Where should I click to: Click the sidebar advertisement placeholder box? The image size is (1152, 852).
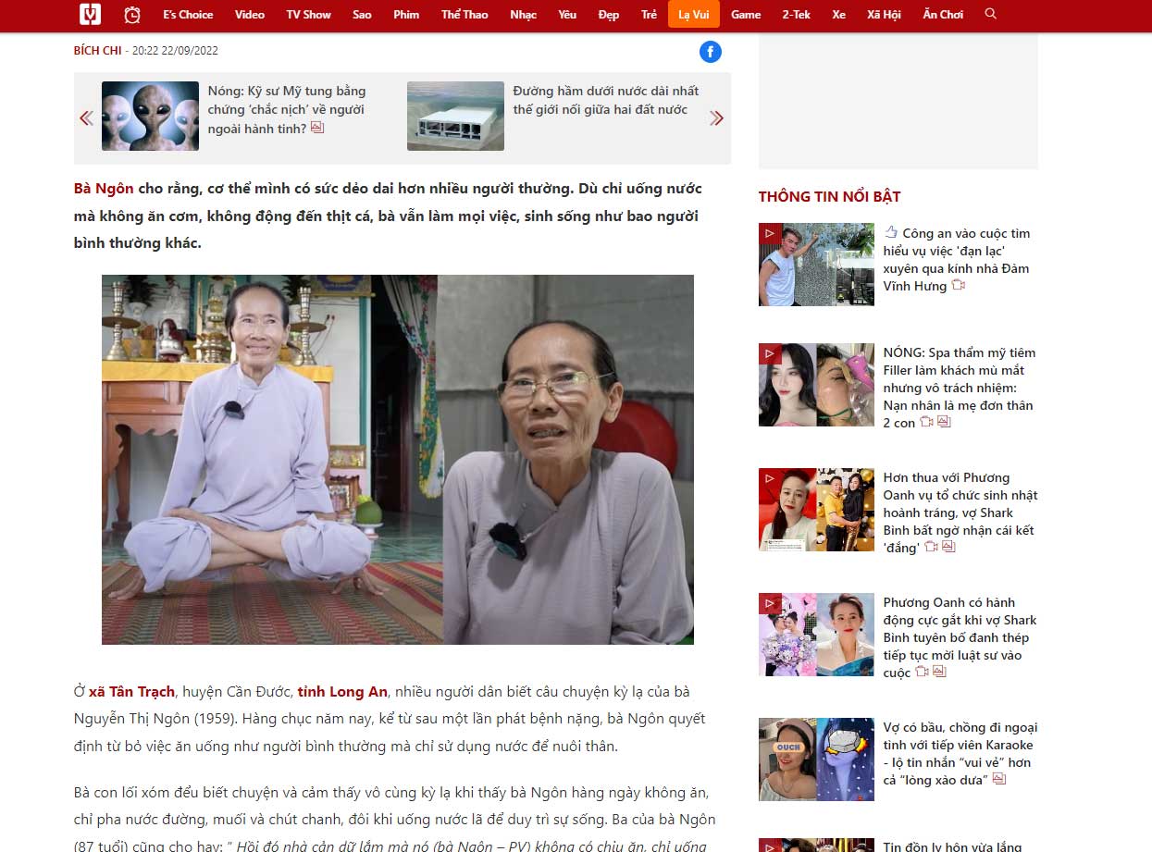pos(898,101)
